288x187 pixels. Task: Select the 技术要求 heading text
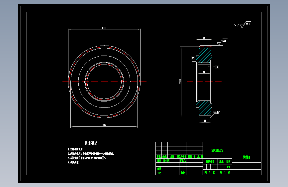point(91,143)
